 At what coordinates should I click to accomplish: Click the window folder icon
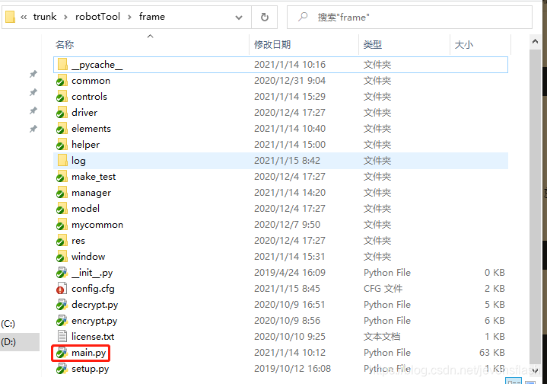62,257
